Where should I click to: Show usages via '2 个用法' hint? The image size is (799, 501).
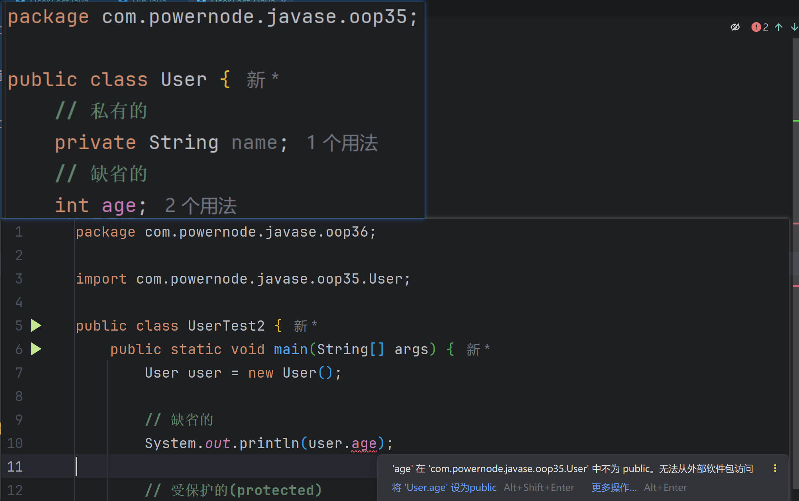(201, 206)
